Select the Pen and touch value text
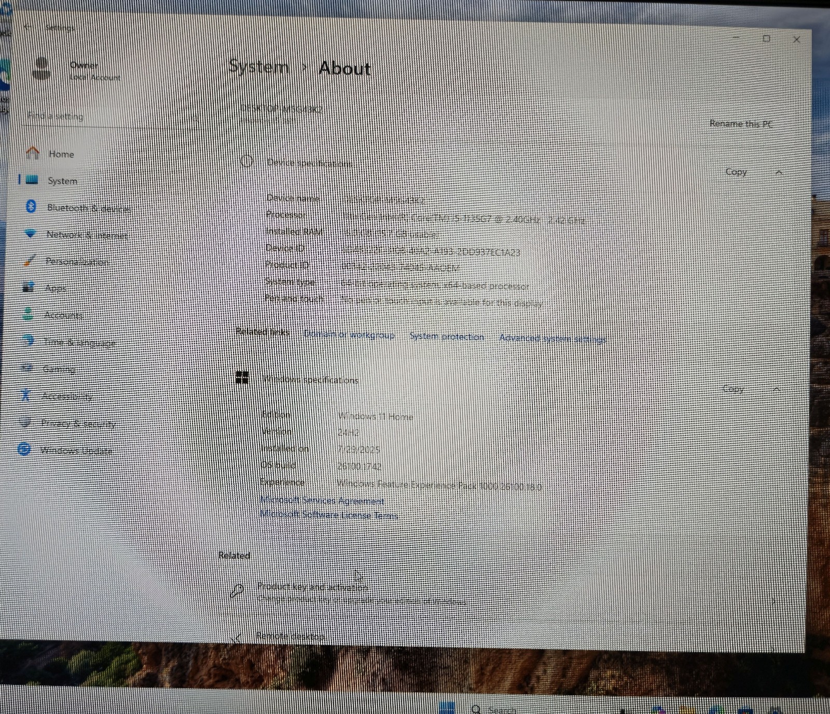830x714 pixels. coord(441,302)
